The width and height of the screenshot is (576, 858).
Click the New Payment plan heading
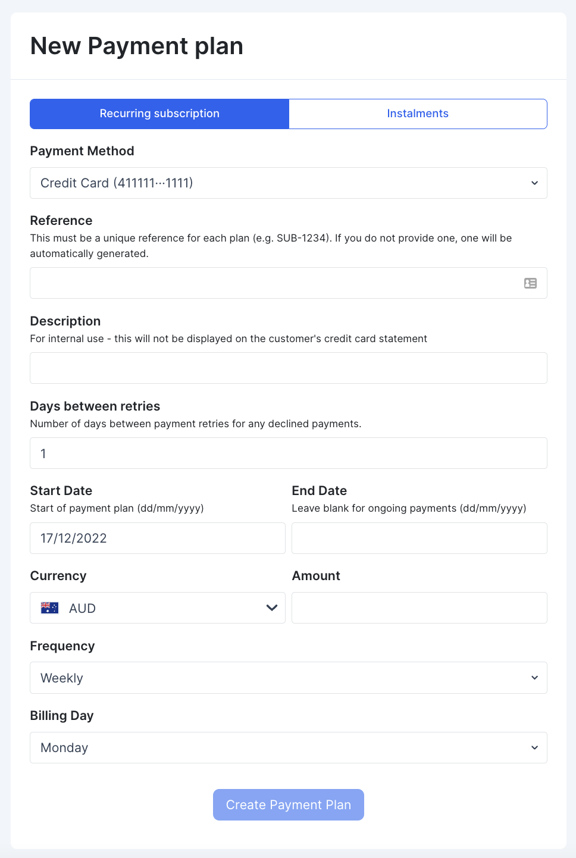pos(137,46)
